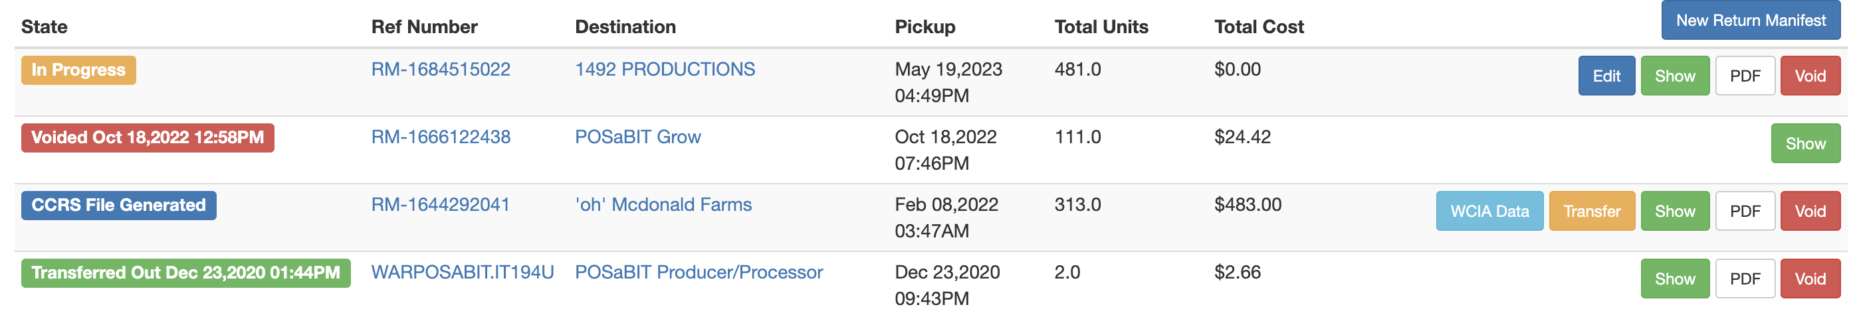The width and height of the screenshot is (1857, 313).
Task: Show the 'oh' Mcdonald Farms manifest
Action: [1675, 212]
